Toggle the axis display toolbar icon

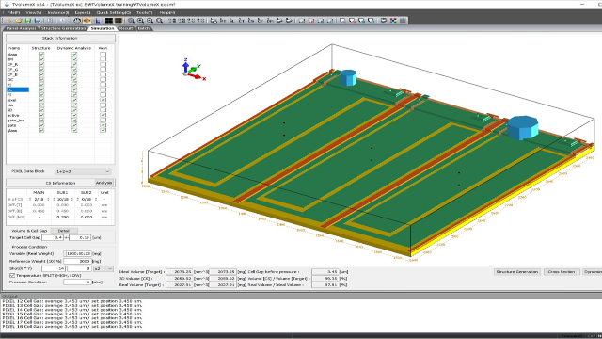pyautogui.click(x=98, y=21)
